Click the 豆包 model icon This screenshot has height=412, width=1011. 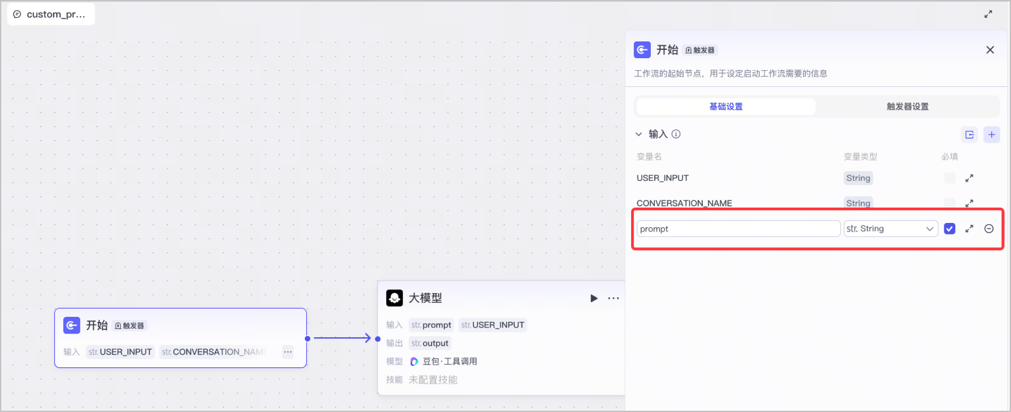[x=414, y=362]
